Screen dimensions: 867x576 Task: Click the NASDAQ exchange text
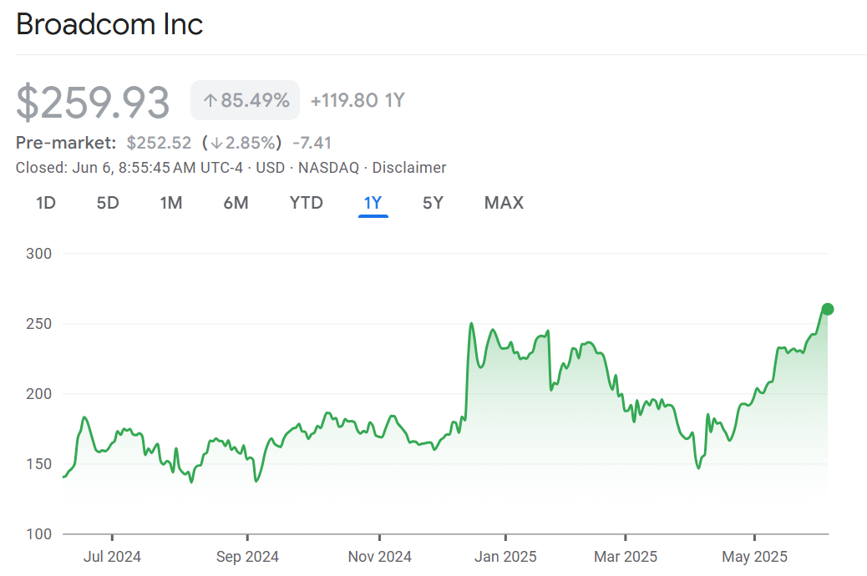click(328, 168)
